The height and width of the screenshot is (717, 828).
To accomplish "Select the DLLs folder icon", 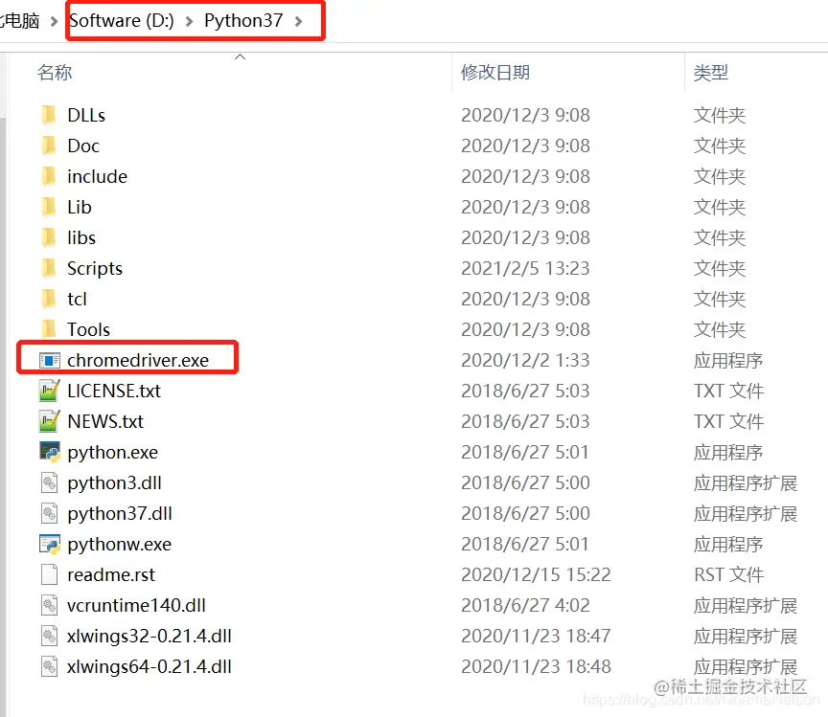I will 49,115.
